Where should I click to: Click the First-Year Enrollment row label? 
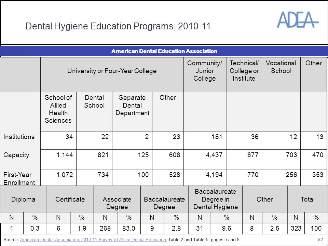[x=19, y=178]
